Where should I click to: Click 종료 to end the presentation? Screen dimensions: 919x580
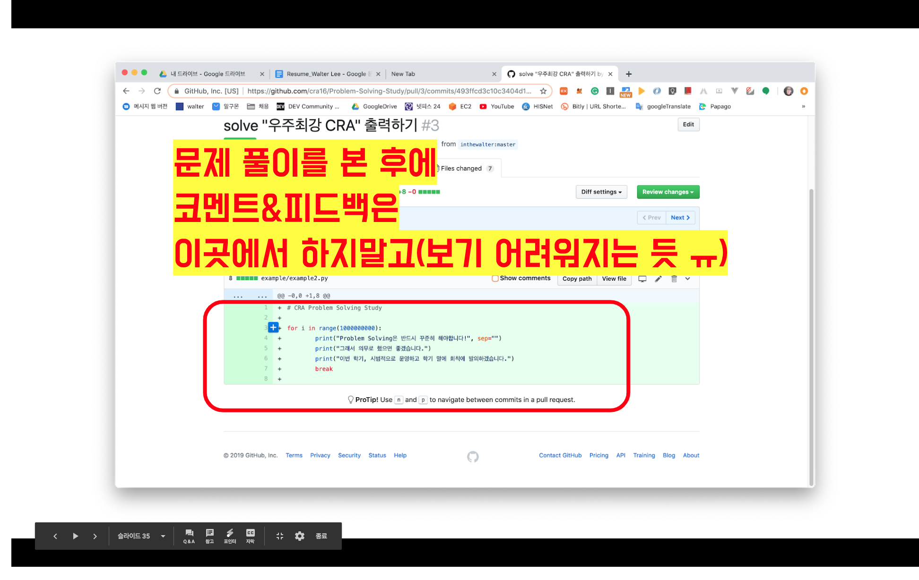click(321, 536)
